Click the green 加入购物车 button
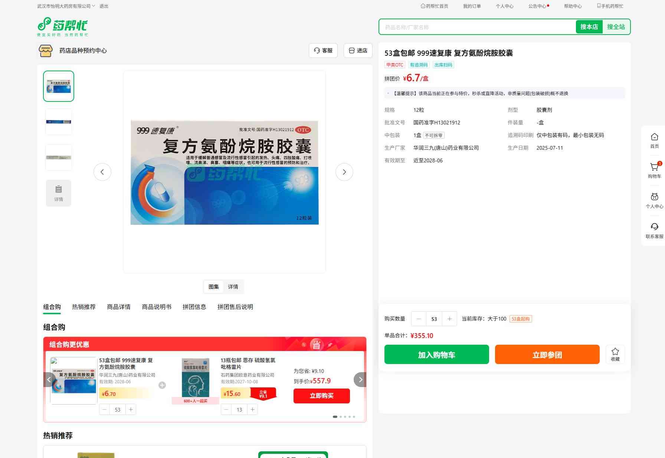 point(436,355)
